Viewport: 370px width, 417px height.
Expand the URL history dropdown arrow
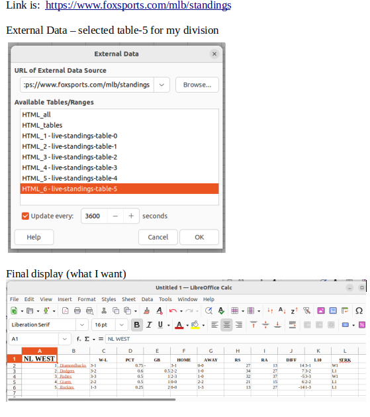162,85
